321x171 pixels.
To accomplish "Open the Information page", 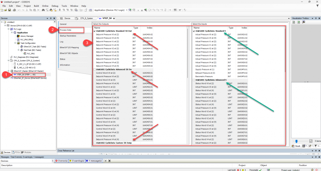I will click(x=65, y=65).
